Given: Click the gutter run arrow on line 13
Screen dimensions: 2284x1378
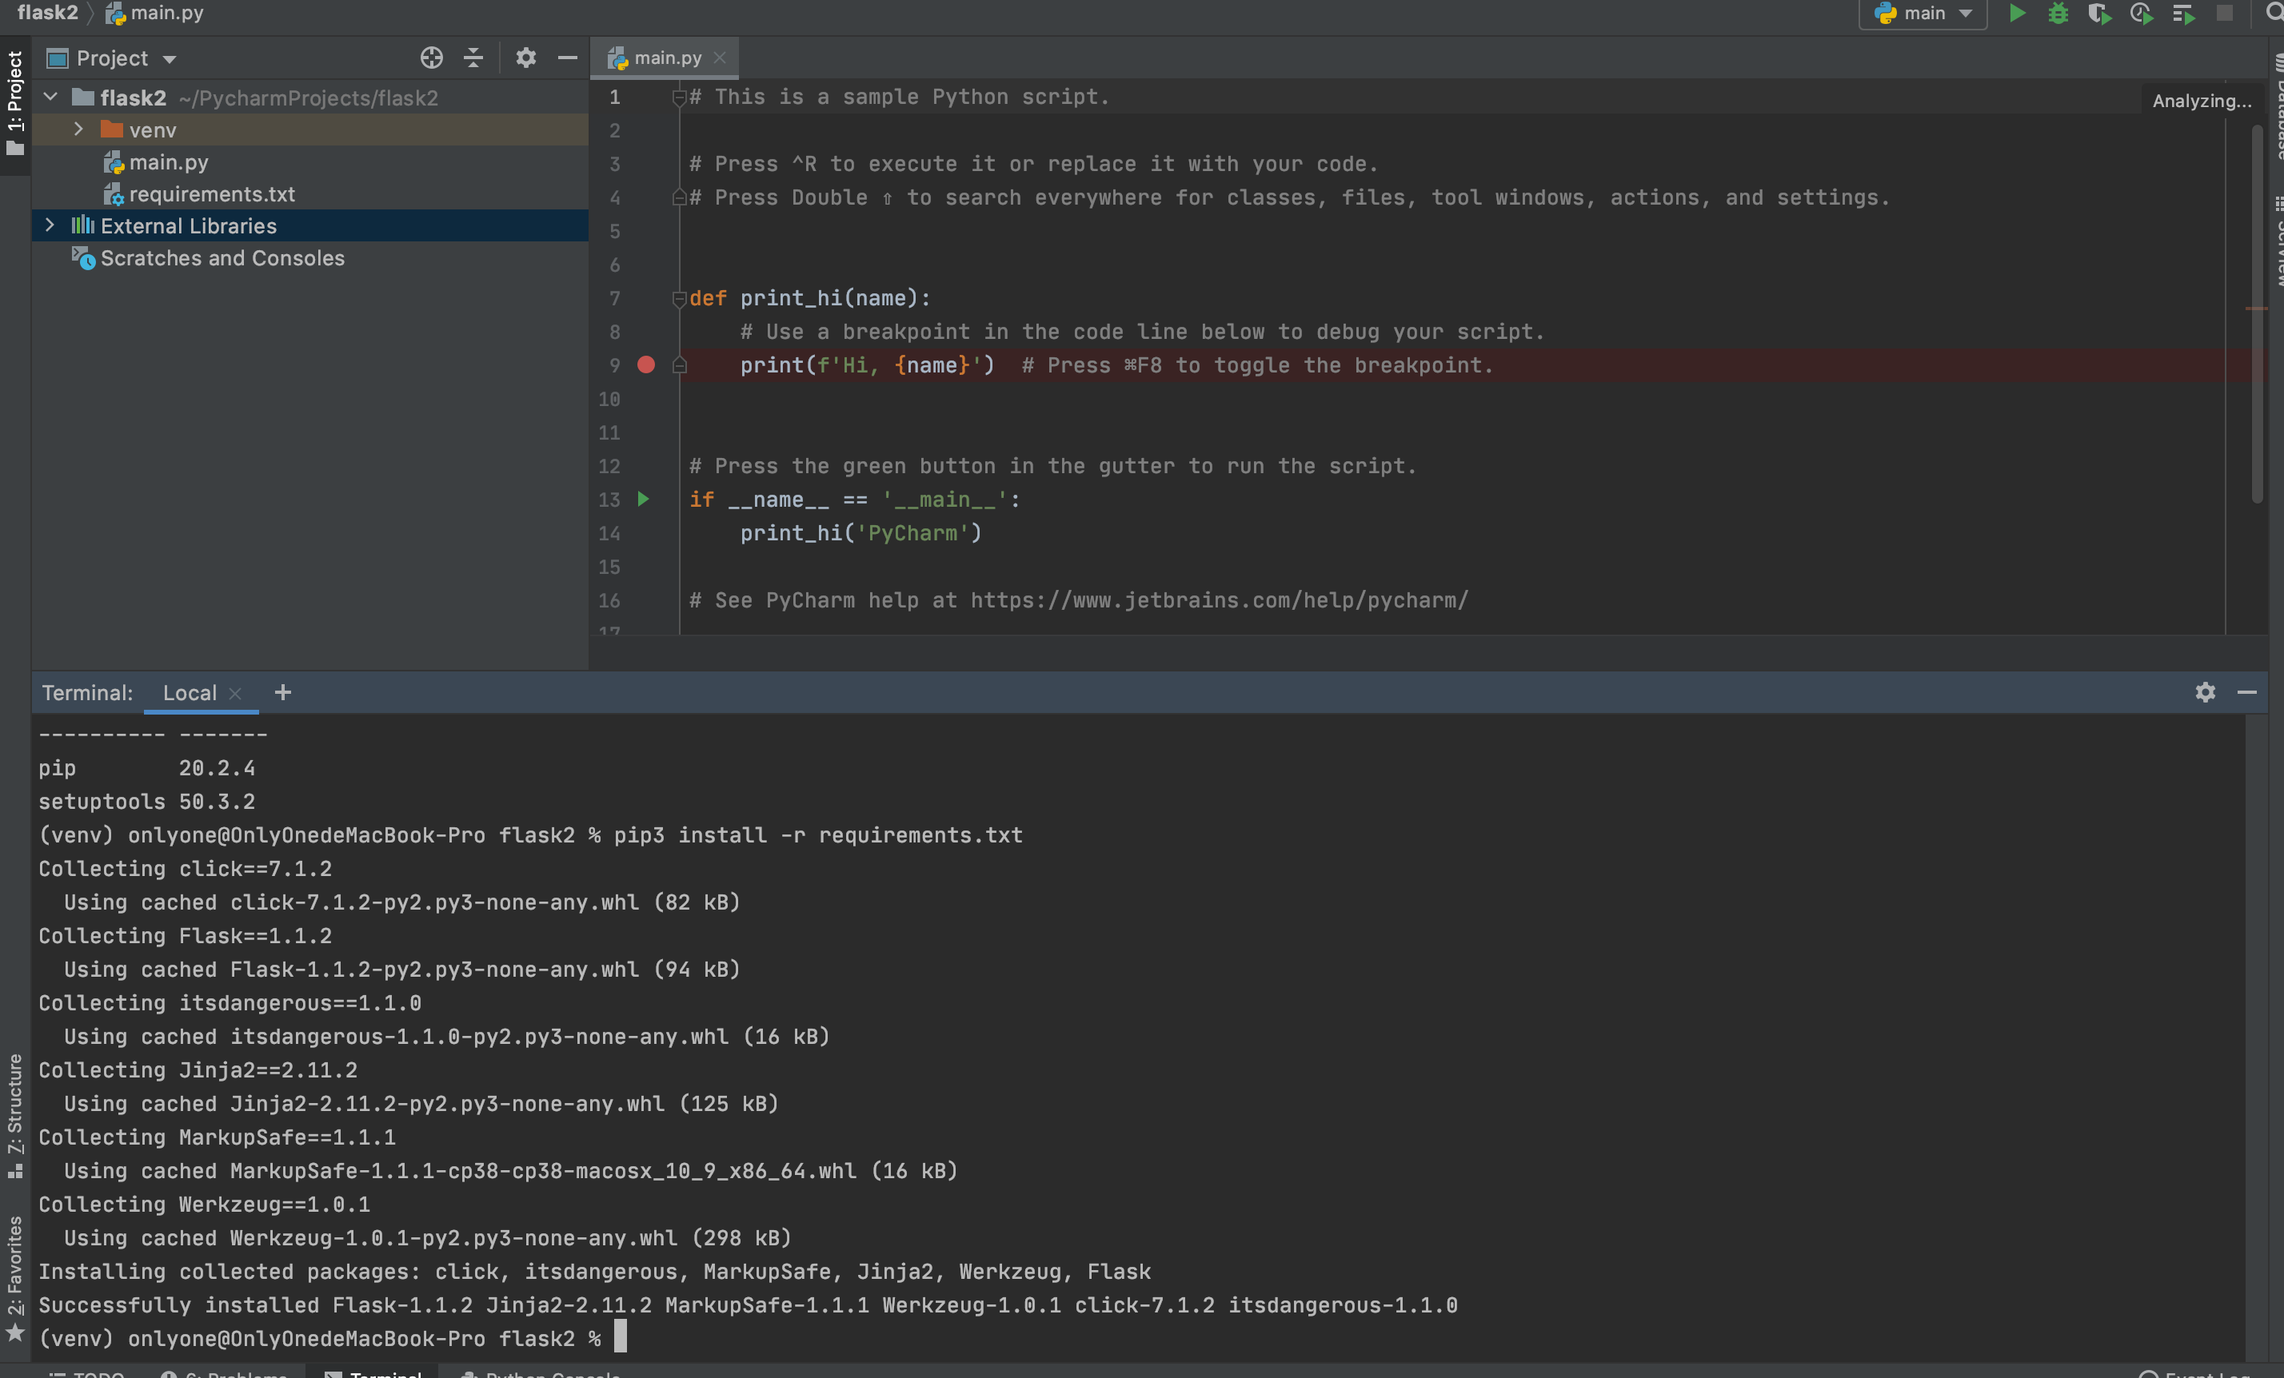Looking at the screenshot, I should [643, 500].
